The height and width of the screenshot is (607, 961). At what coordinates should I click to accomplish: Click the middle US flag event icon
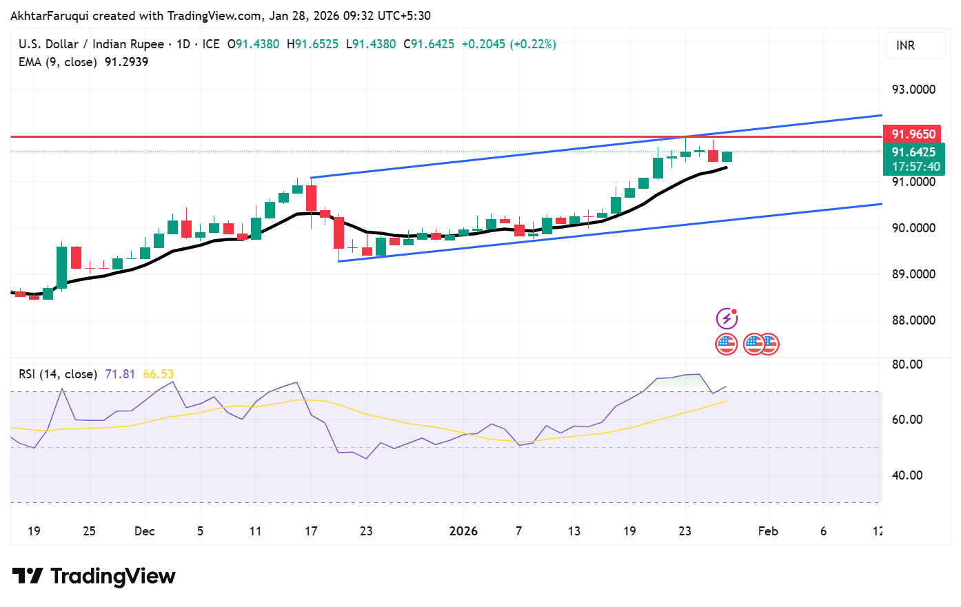click(x=753, y=343)
